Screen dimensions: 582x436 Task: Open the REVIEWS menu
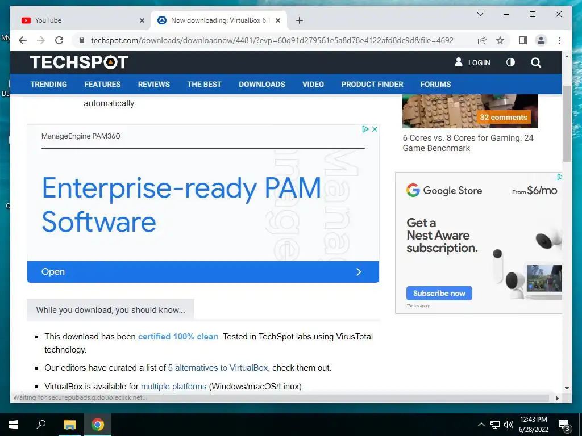pyautogui.click(x=153, y=84)
